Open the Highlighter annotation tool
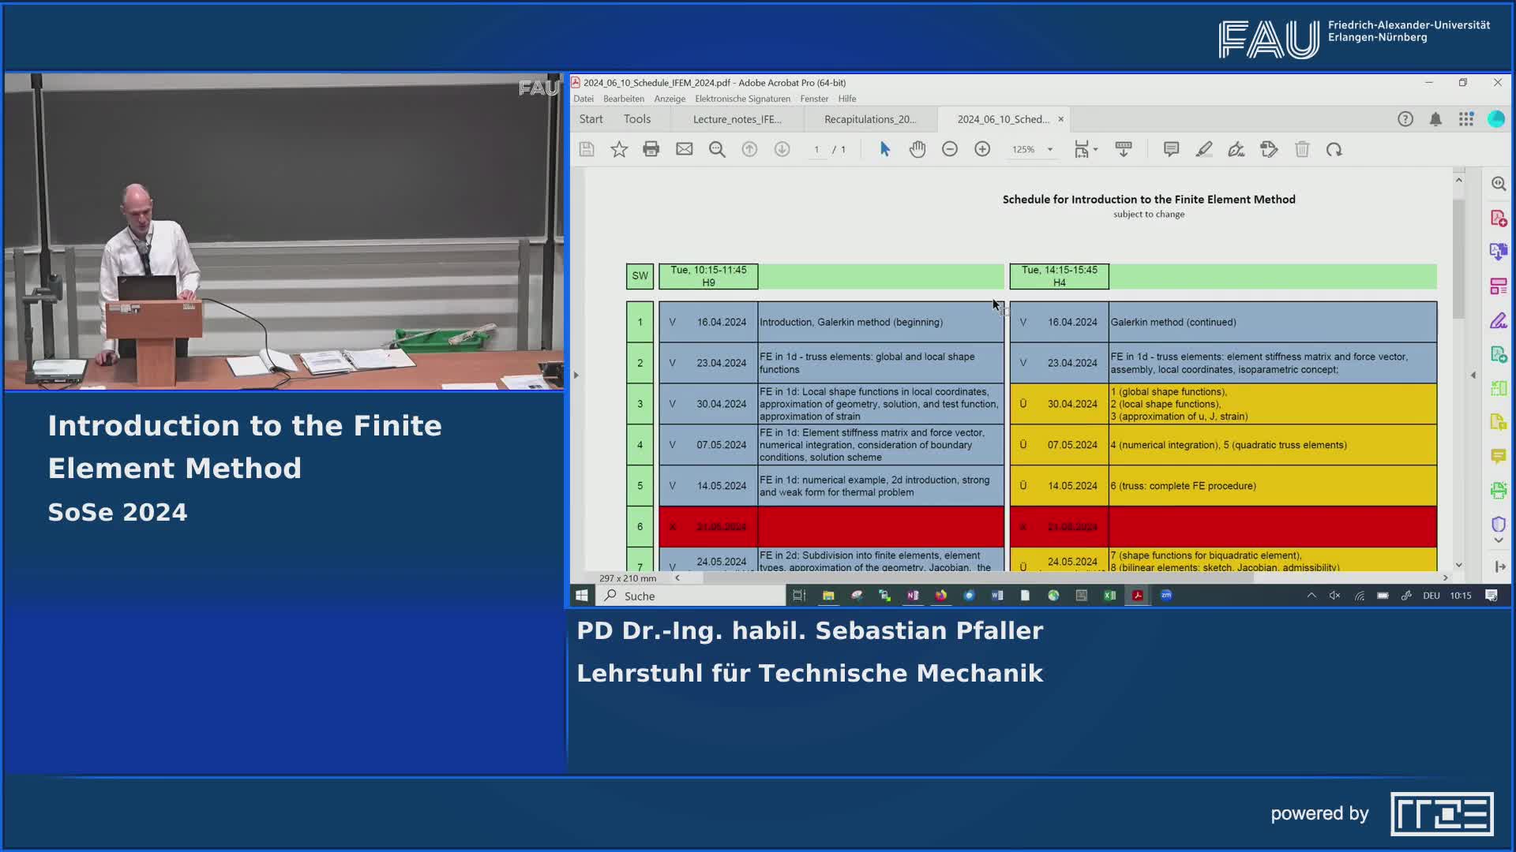The image size is (1516, 852). pyautogui.click(x=1203, y=149)
